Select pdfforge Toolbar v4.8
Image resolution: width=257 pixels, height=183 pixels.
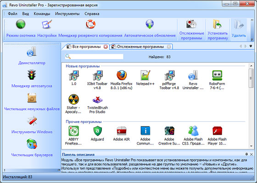pyautogui.click(x=169, y=80)
